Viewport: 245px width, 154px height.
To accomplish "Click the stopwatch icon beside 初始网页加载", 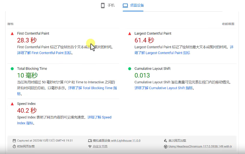I will (14, 146).
